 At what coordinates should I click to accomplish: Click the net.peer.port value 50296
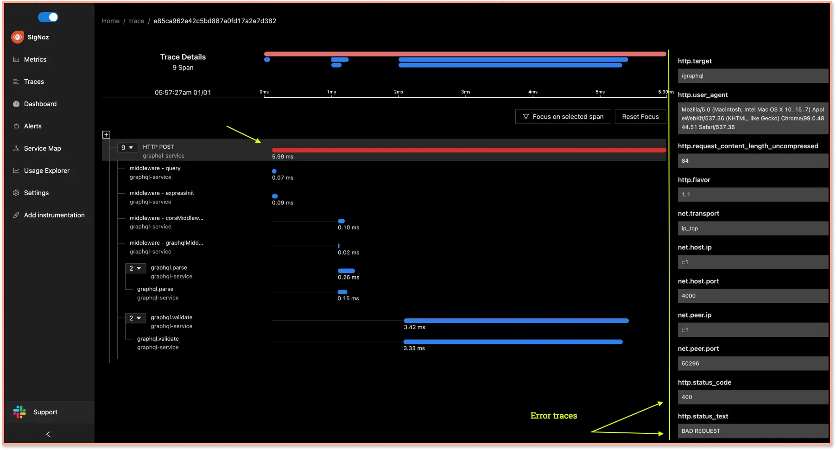(x=753, y=363)
